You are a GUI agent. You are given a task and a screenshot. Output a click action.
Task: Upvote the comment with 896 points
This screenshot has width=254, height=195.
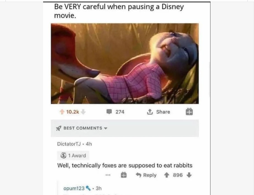(x=167, y=175)
